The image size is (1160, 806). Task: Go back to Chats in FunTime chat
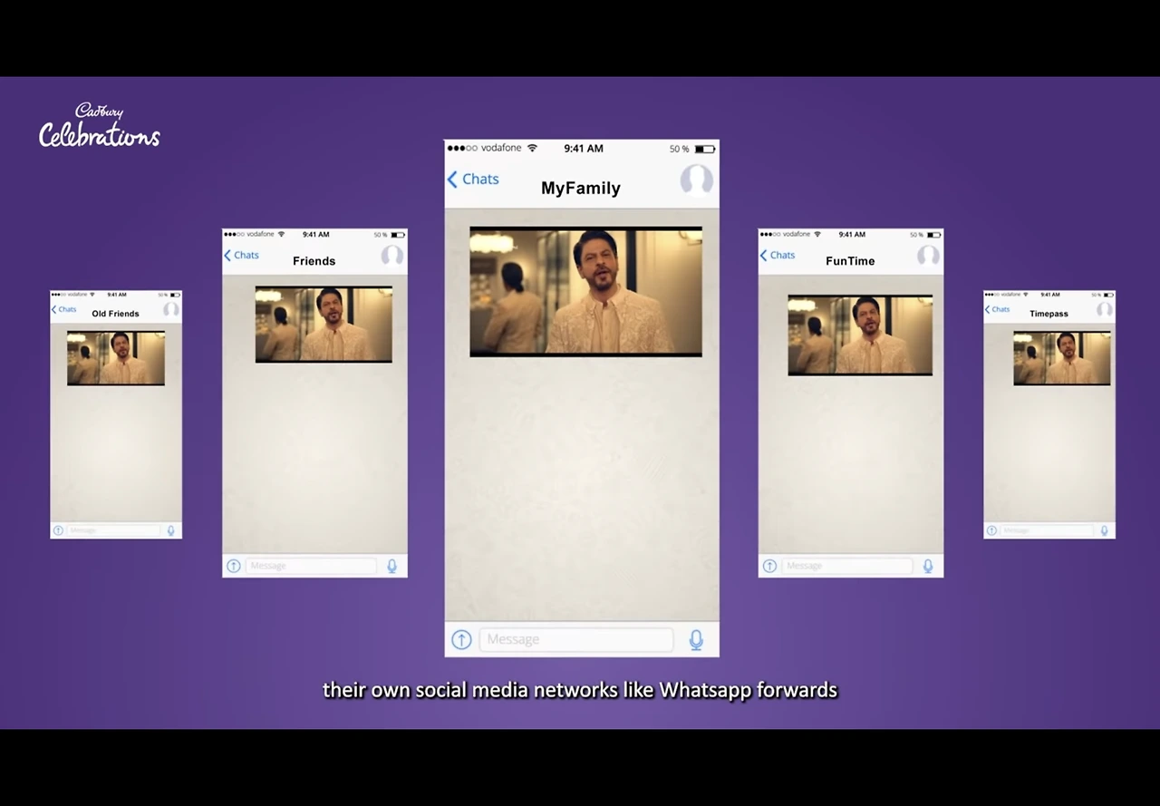pyautogui.click(x=778, y=256)
